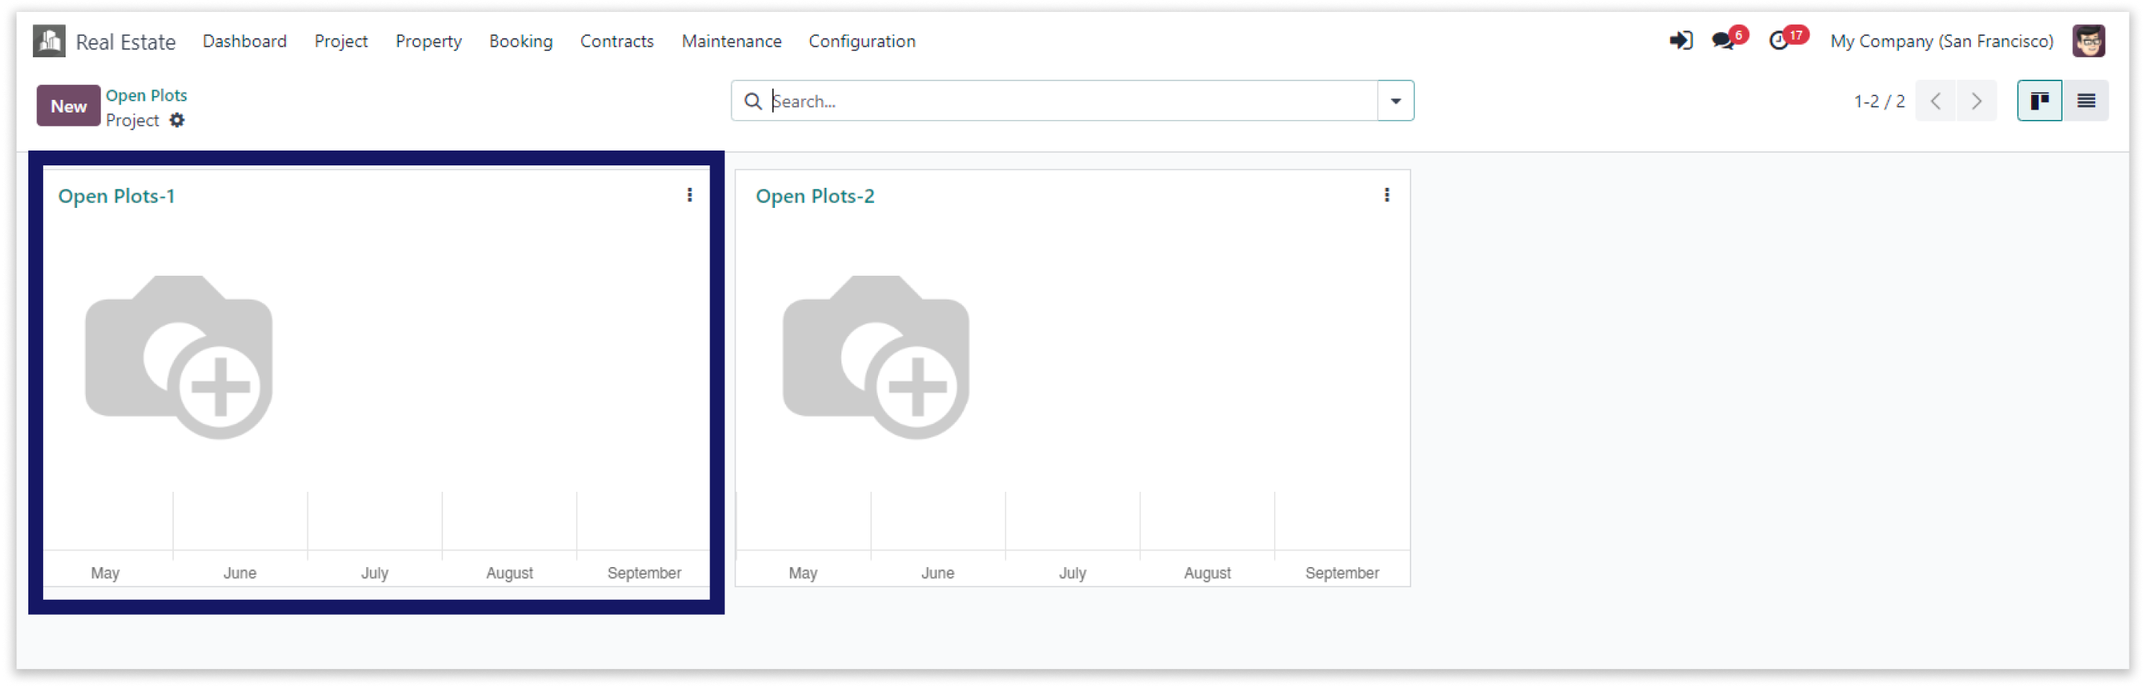This screenshot has height=687, width=2143.
Task: Click the July label on Open Plots-2 chart
Action: pos(1073,573)
